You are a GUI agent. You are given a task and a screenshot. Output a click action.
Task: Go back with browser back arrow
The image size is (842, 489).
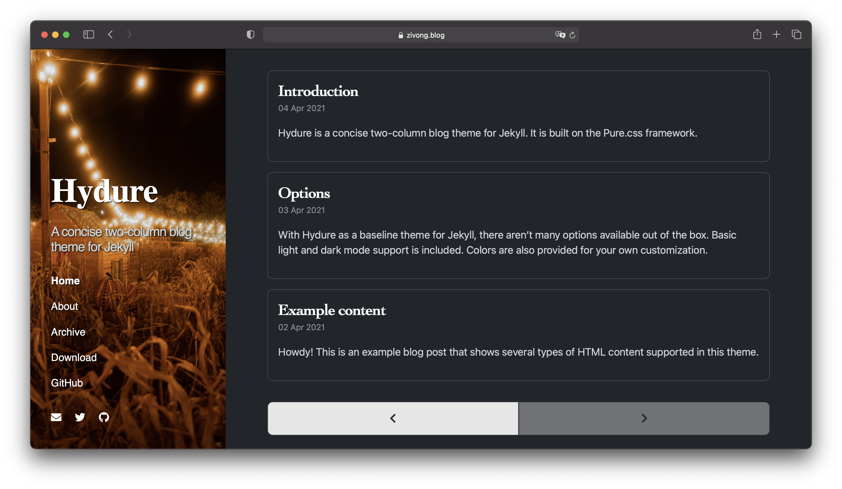tap(110, 34)
